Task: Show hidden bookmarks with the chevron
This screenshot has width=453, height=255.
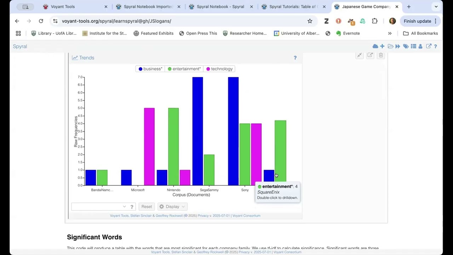Action: coord(390,33)
